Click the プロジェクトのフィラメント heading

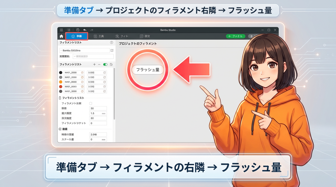138,44
